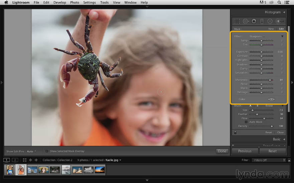Viewport: 294px width, 183px height.
Task: Click the Adobe 5 menu bar icon
Action: [263, 2]
